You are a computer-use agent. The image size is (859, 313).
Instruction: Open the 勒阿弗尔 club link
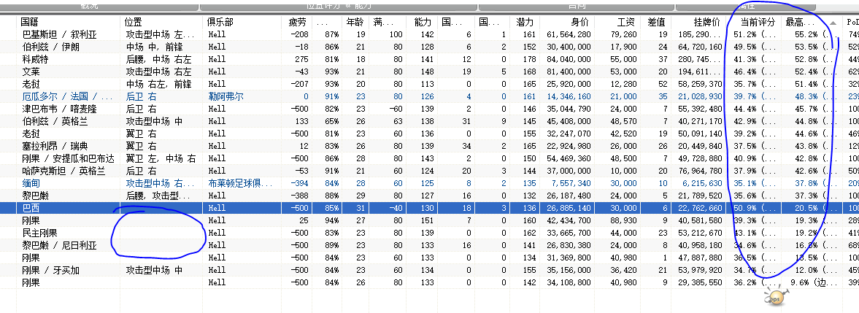[x=227, y=96]
